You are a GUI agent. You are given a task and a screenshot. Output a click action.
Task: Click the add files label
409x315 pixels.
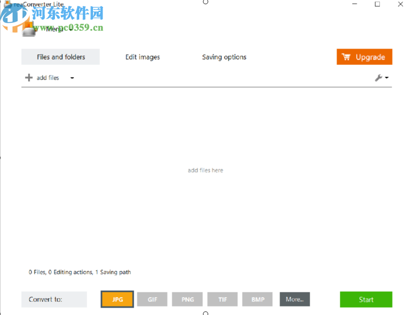click(48, 78)
